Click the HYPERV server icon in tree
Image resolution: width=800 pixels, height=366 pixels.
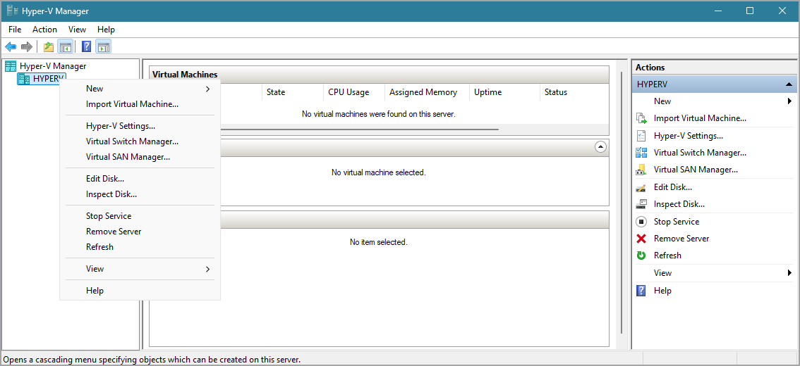pyautogui.click(x=24, y=79)
